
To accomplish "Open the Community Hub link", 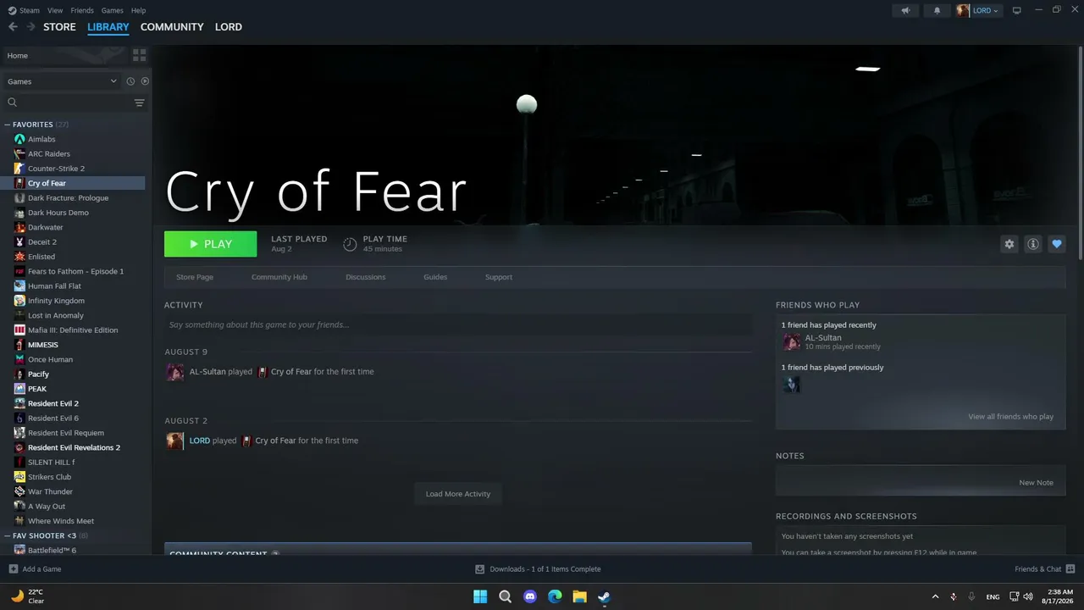I will tap(279, 277).
